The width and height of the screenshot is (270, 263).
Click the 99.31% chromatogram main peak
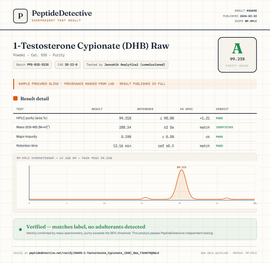pyautogui.click(x=181, y=184)
